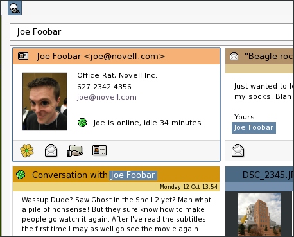Click the Beagle search icon at top-left

(15, 8)
